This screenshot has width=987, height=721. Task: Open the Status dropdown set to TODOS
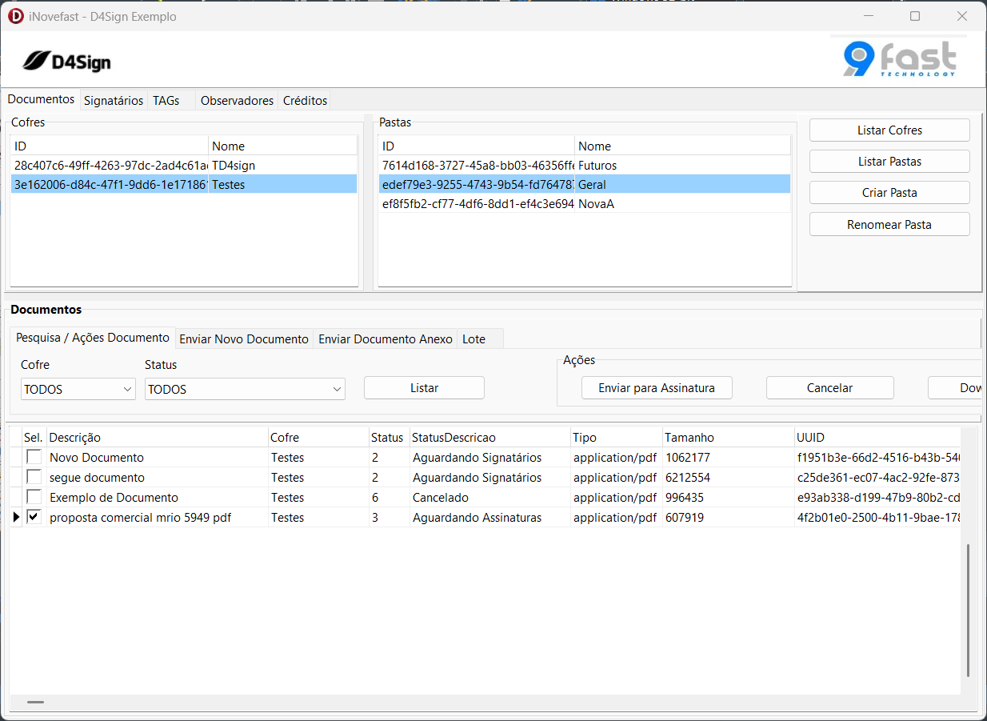[245, 389]
